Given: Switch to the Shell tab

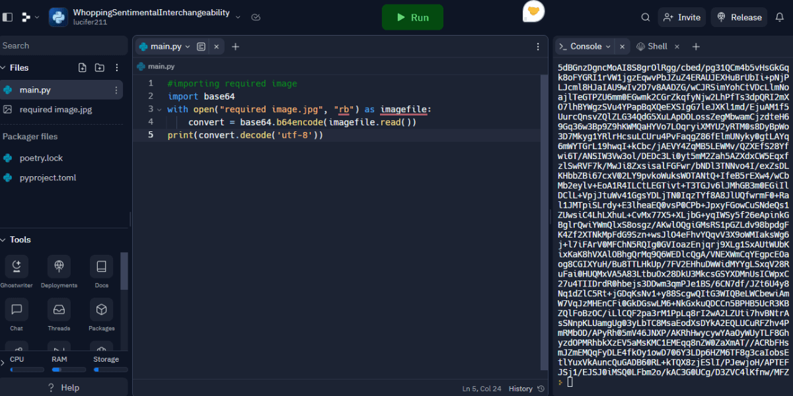Looking at the screenshot, I should pyautogui.click(x=658, y=46).
